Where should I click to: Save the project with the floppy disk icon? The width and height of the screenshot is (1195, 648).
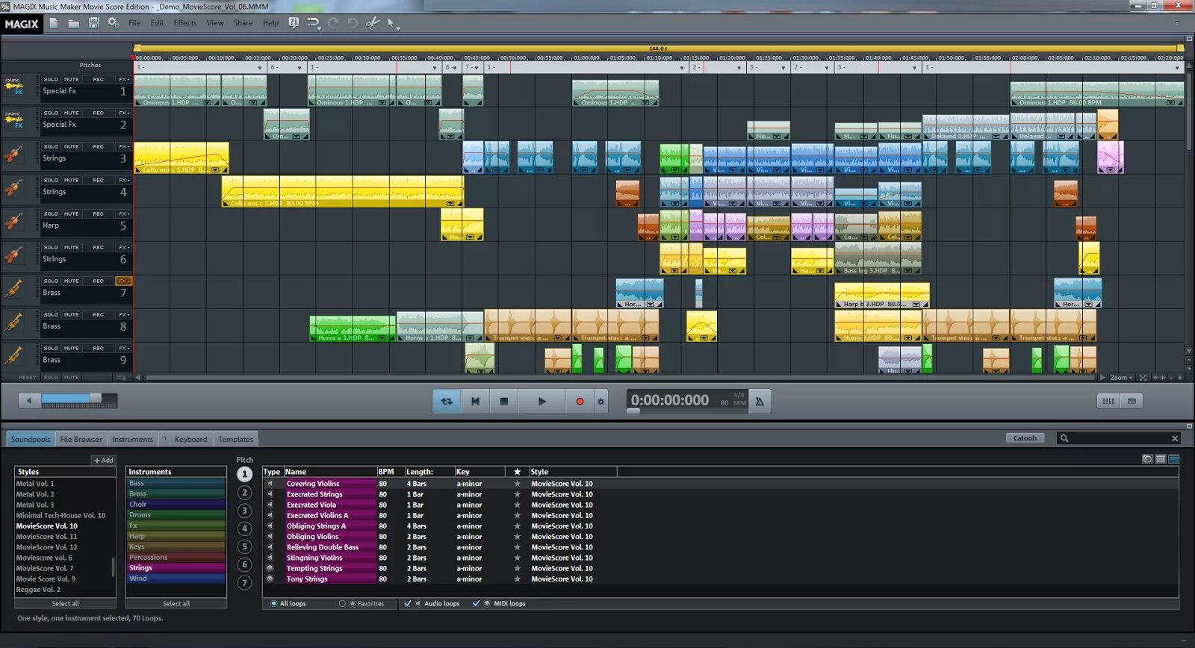(93, 23)
